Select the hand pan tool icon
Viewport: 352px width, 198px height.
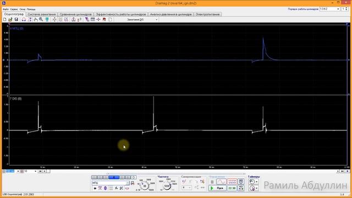35,20
